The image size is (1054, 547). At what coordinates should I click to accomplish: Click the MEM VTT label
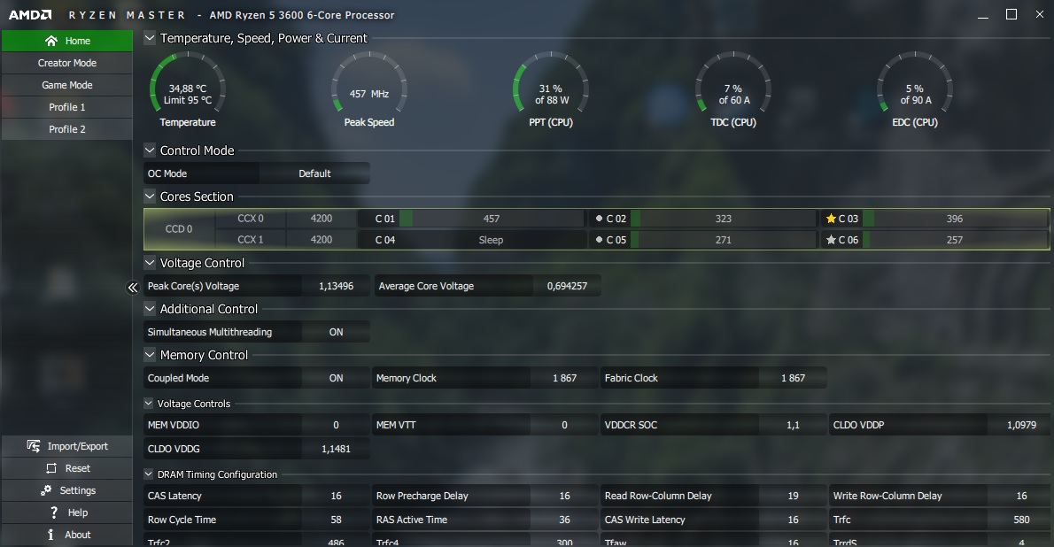click(396, 426)
